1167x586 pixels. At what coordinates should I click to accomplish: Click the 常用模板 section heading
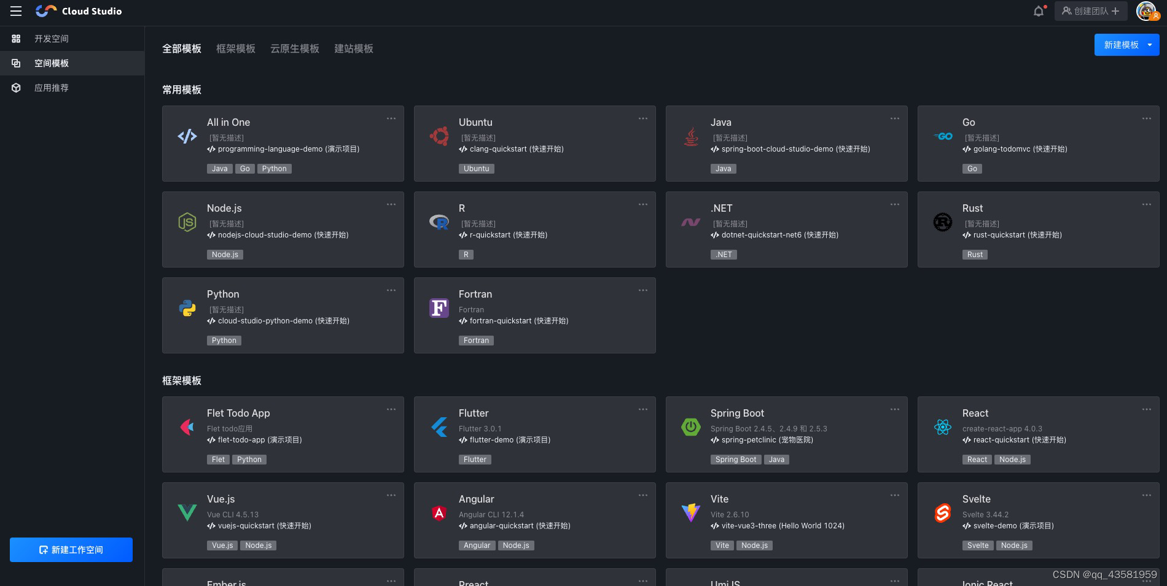182,90
